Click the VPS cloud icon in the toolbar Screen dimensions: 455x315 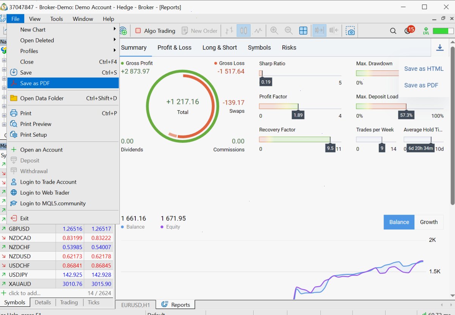pyautogui.click(x=123, y=31)
